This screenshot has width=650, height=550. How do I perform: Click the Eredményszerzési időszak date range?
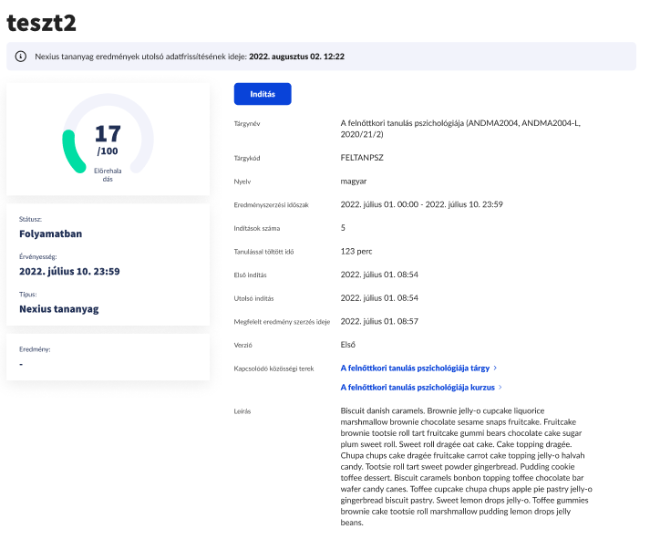[421, 204]
